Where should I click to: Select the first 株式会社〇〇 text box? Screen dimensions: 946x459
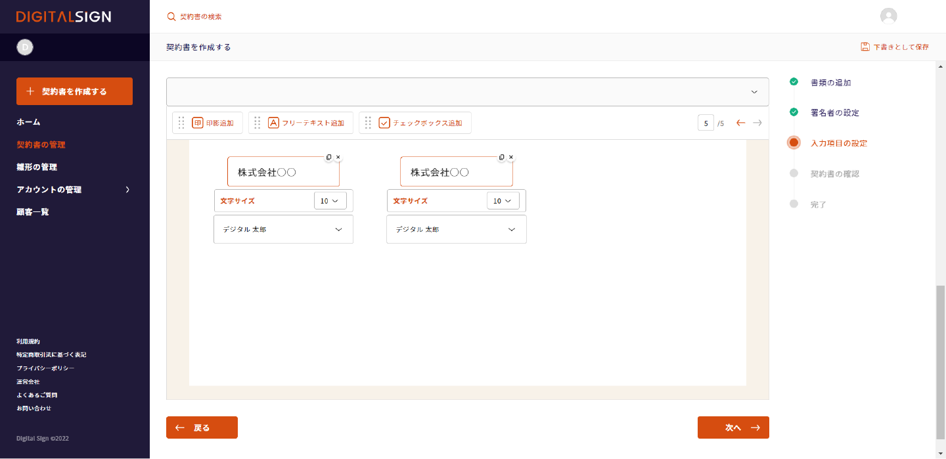[x=283, y=172]
